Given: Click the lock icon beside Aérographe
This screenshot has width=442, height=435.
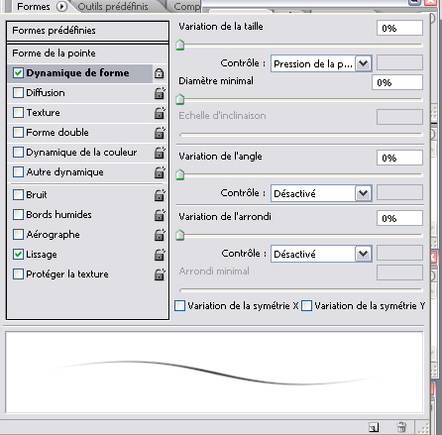Looking at the screenshot, I should pyautogui.click(x=160, y=235).
